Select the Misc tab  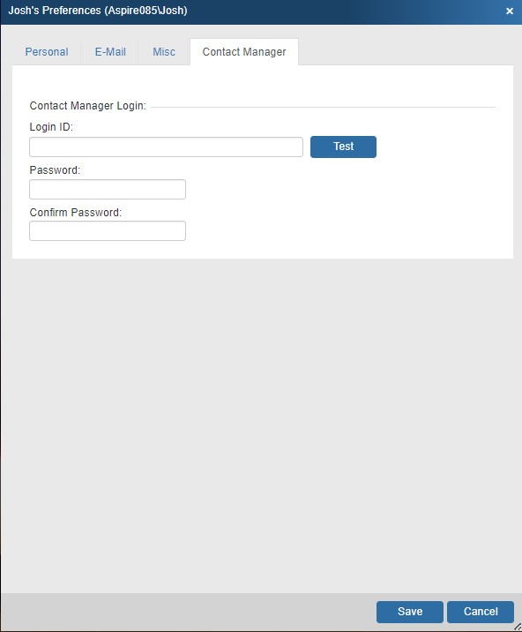point(164,51)
